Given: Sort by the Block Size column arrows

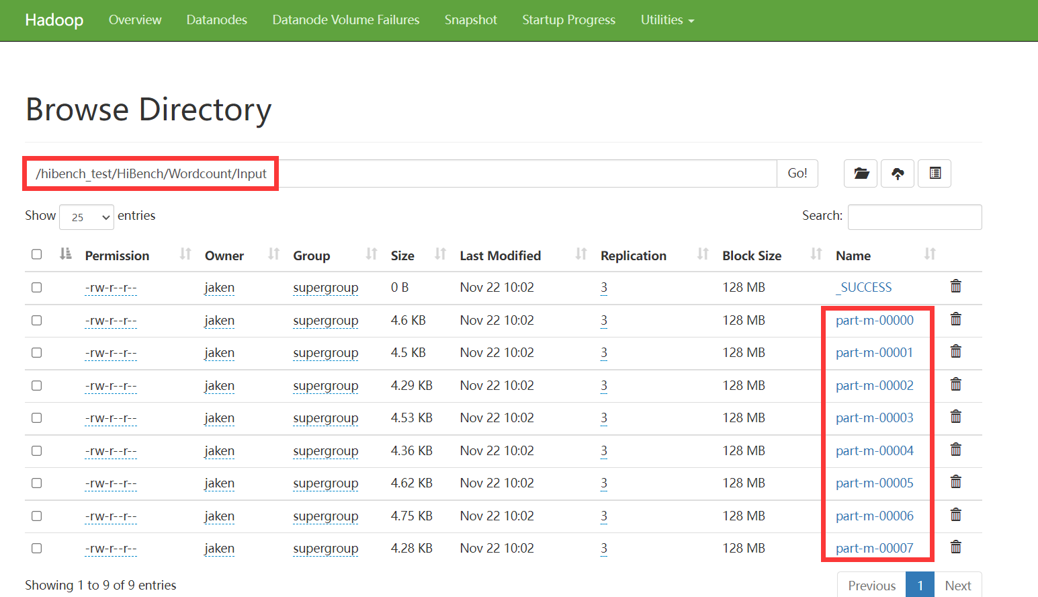Looking at the screenshot, I should tap(816, 254).
